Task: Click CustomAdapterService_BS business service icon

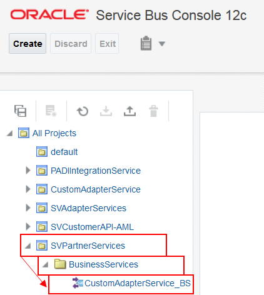Action: coord(78,283)
